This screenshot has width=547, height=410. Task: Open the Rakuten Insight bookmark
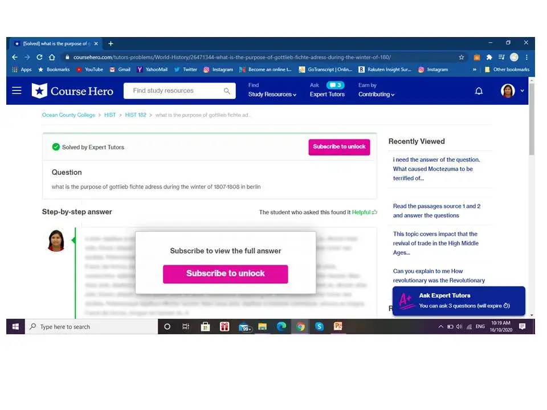coord(385,69)
